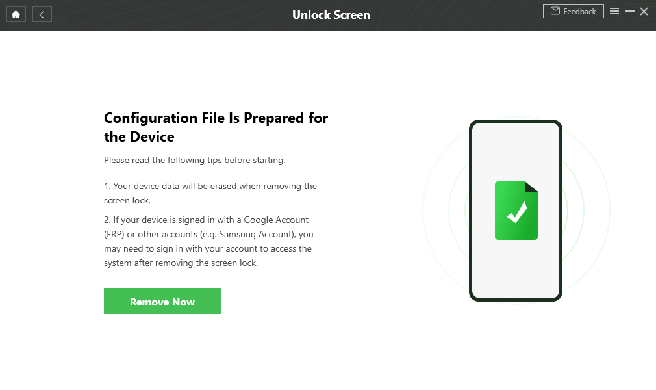This screenshot has height=390, width=656.
Task: Click the folded corner of the green file icon
Action: [531, 187]
